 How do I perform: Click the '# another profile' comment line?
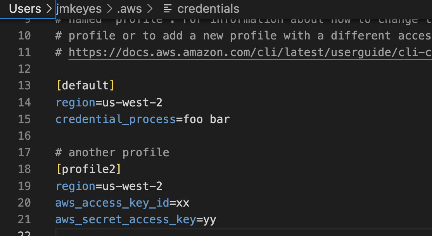(x=112, y=152)
